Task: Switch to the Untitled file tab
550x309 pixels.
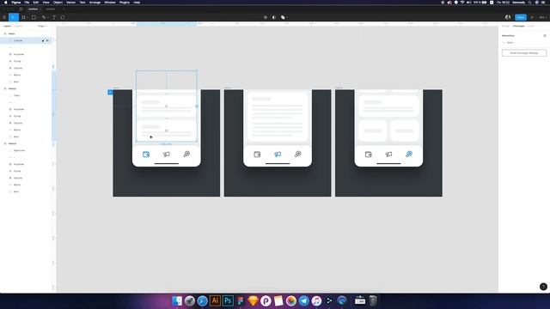Action: (x=33, y=9)
